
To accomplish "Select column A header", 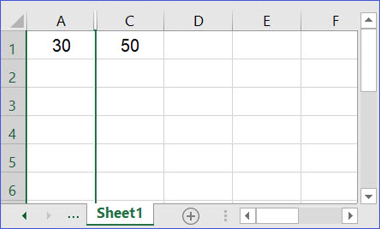I will point(62,21).
